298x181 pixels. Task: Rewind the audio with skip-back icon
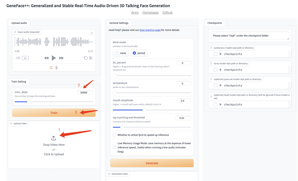click(46, 58)
